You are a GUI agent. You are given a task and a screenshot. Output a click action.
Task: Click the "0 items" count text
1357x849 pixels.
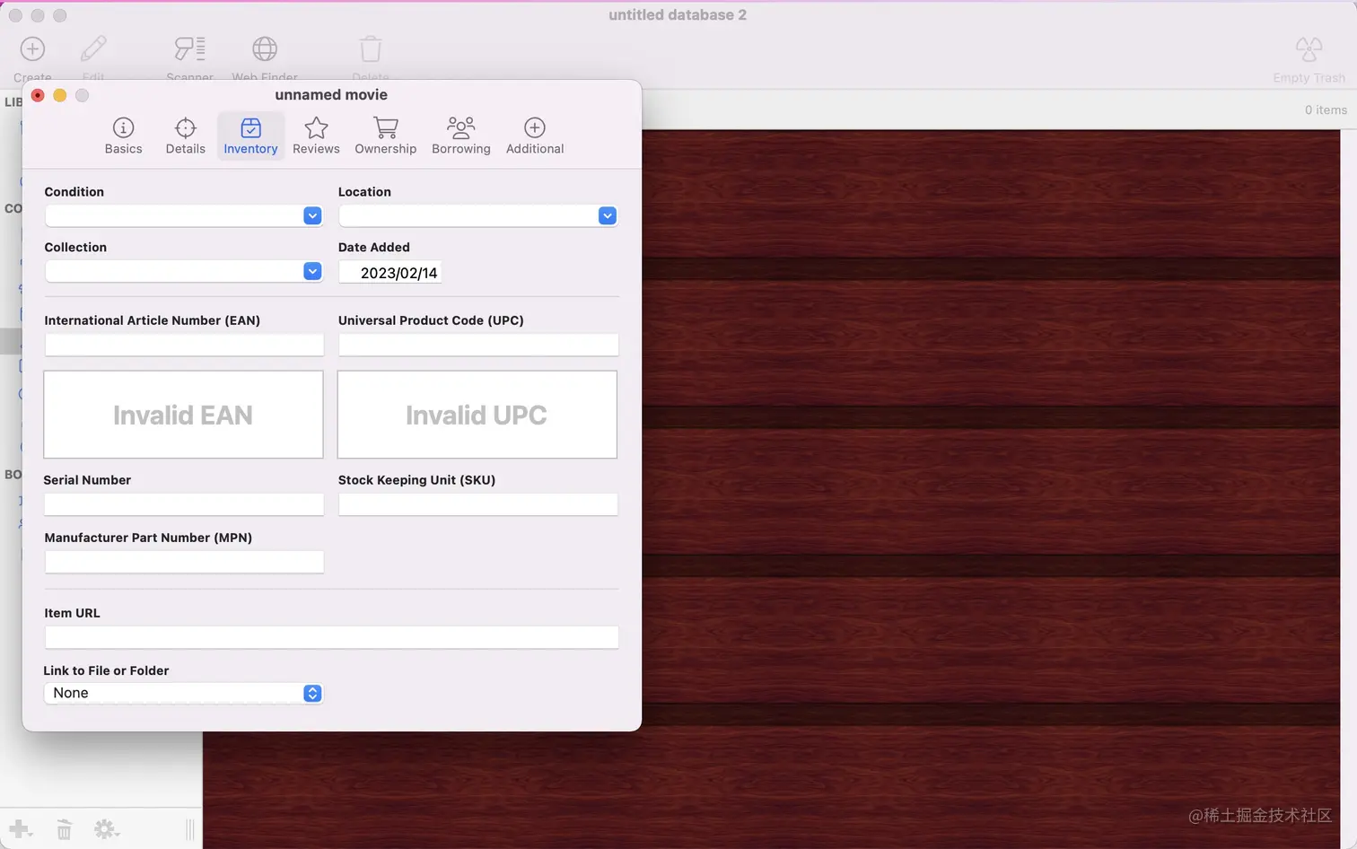click(1326, 109)
